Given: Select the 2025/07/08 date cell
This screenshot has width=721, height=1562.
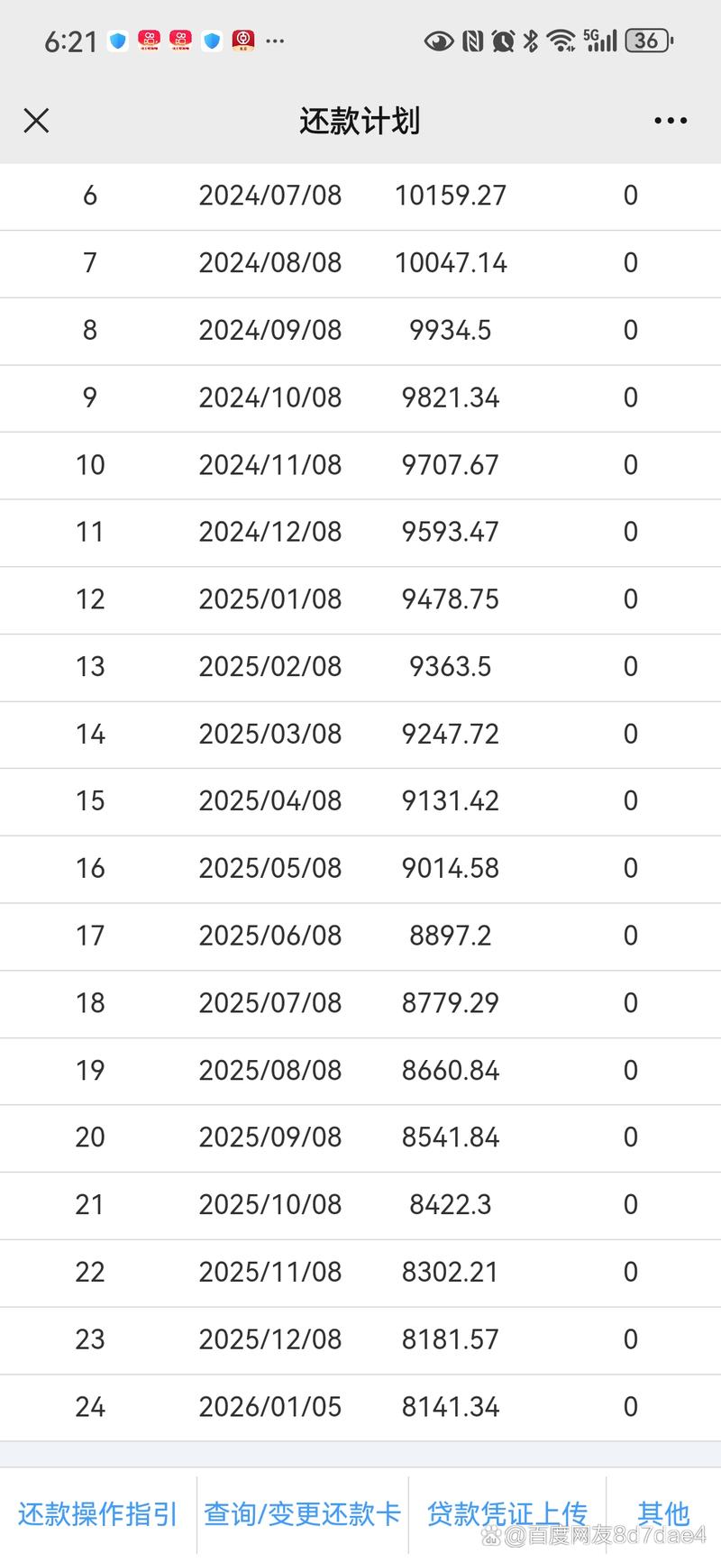Looking at the screenshot, I should tap(270, 1003).
